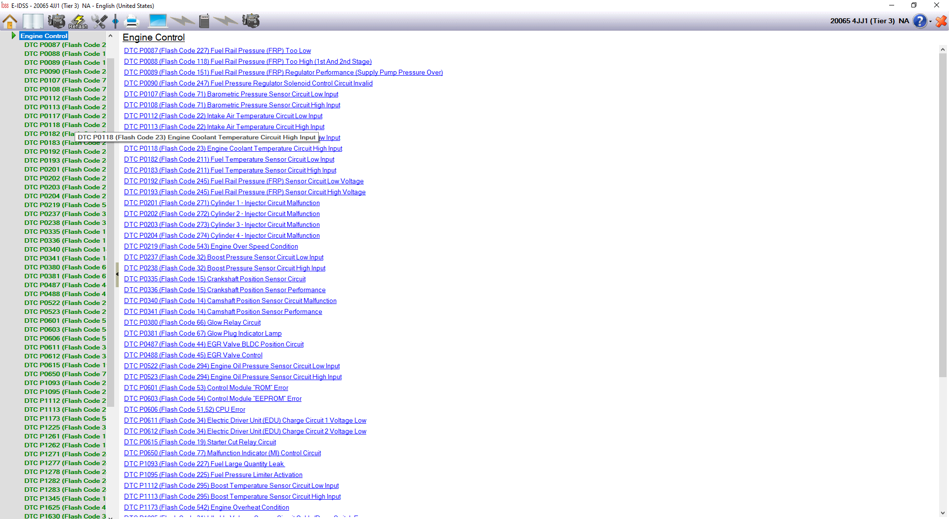Click the blue laptop screen icon
This screenshot has width=949, height=519.
158,21
